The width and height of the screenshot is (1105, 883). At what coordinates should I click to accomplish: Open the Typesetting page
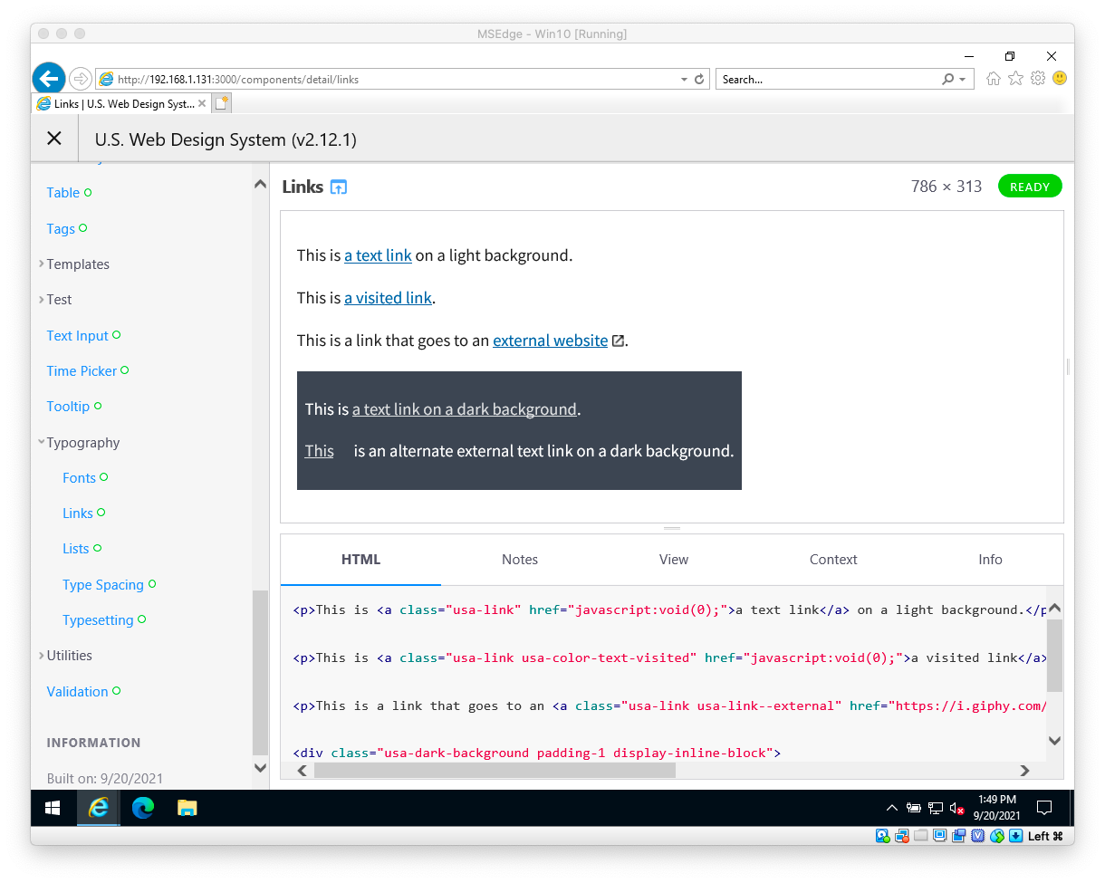click(x=98, y=619)
